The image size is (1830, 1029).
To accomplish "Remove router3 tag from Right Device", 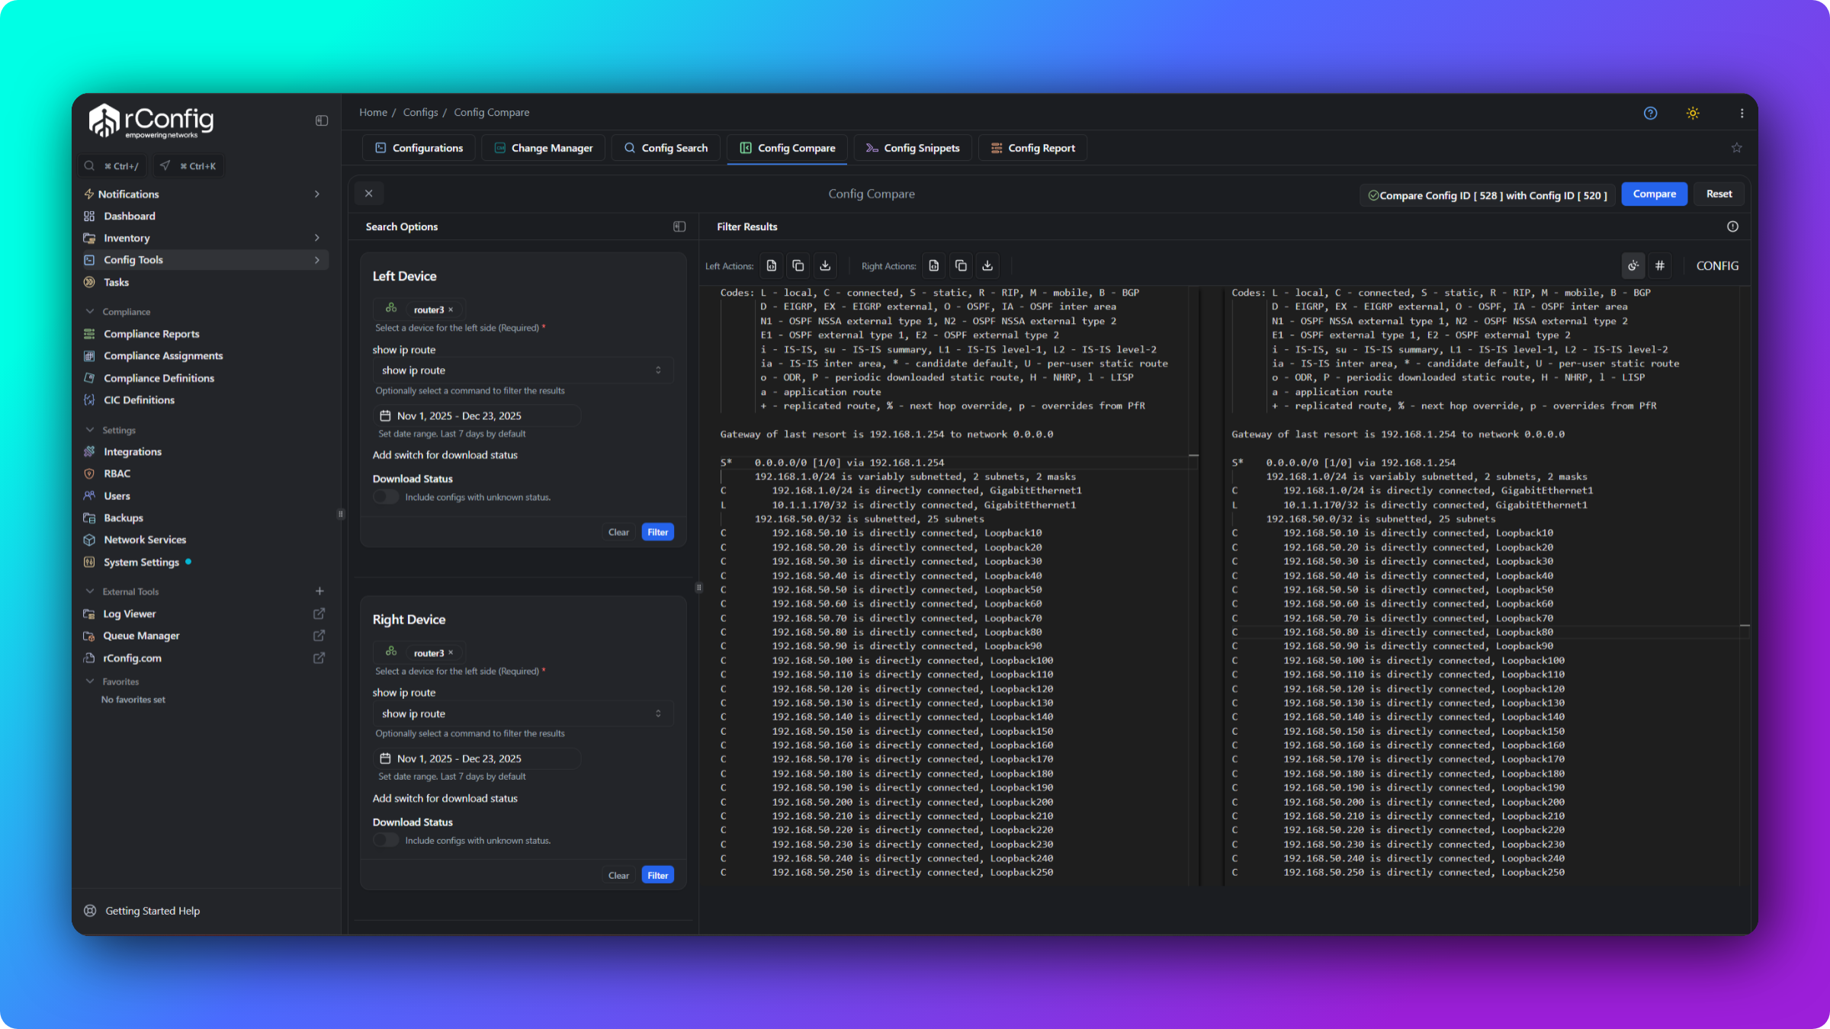I will tap(451, 652).
